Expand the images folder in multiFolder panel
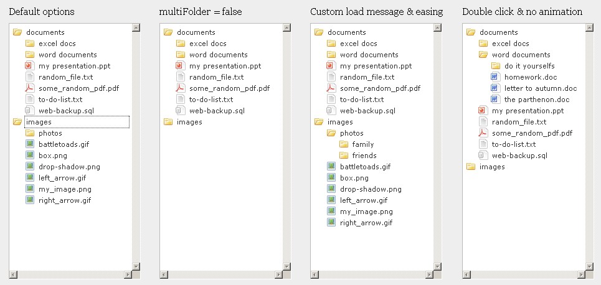Screen dimensions: 601x285 coord(189,122)
